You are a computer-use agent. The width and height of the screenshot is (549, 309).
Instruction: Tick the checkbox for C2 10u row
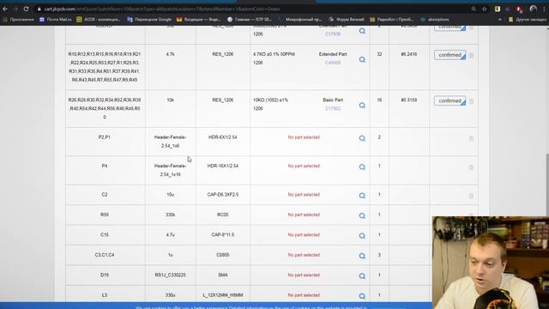click(x=471, y=197)
